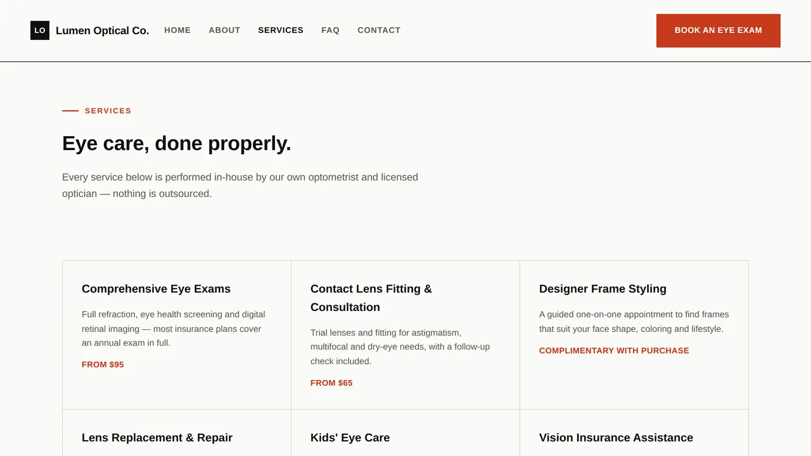Click the 'FROM $65' price text
The width and height of the screenshot is (811, 456).
331,383
